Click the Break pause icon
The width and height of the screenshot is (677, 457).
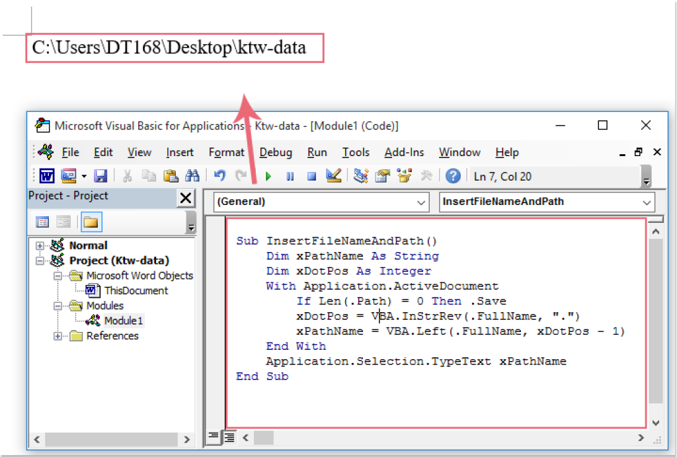point(290,177)
